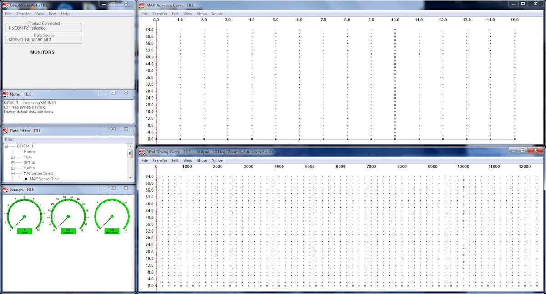Open Transfer menu in MAP Advance Curve
The image size is (546, 294).
tap(160, 14)
